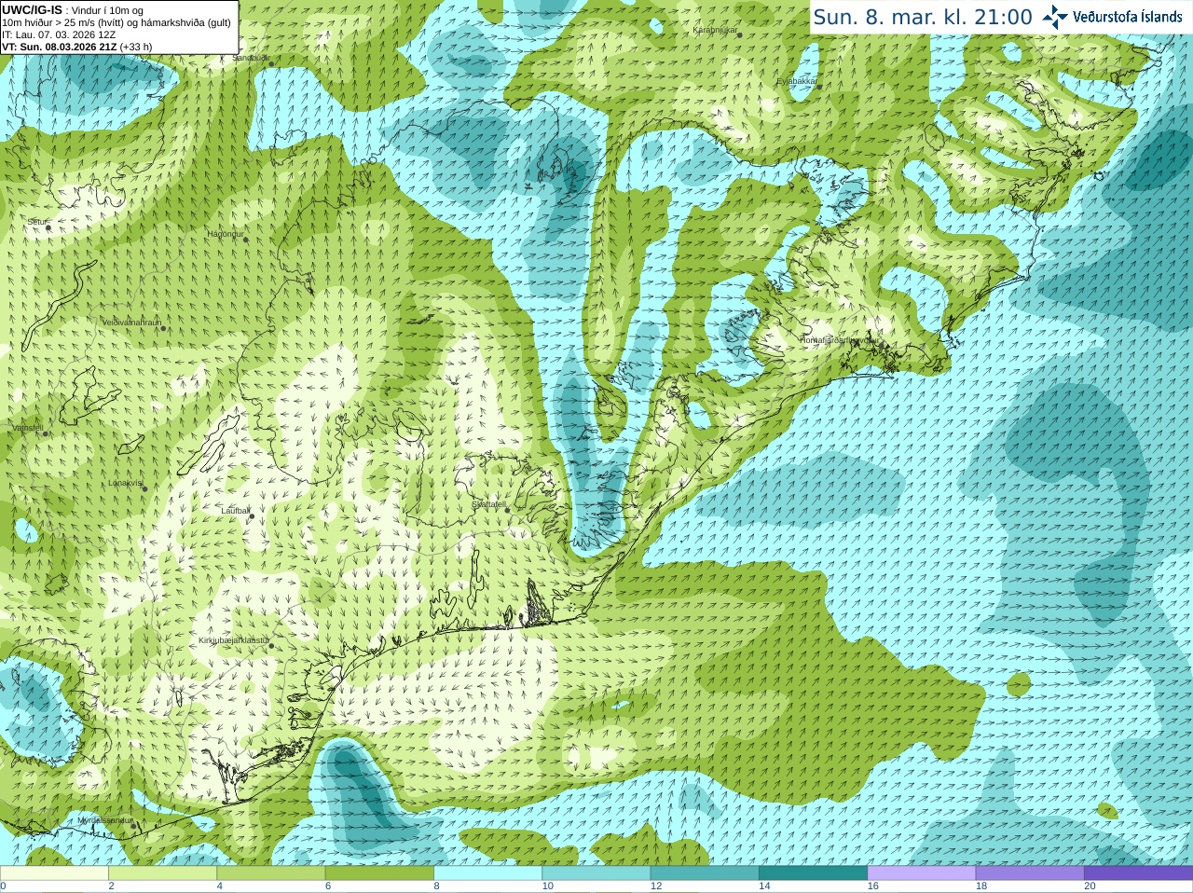Click the 8–10 m/s light cyan legend swatch
This screenshot has height=893, width=1193.
point(487,873)
